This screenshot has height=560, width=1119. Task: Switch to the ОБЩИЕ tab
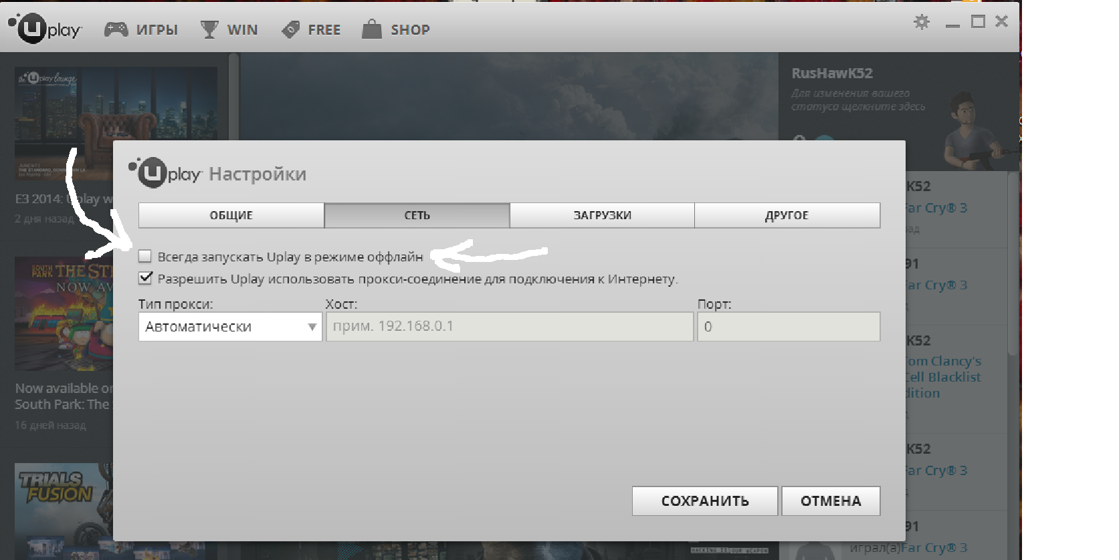coord(231,215)
